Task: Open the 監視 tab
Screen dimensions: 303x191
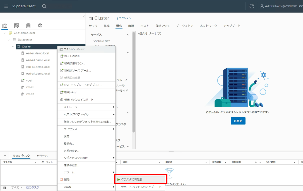Action: pyautogui.click(x=107, y=26)
